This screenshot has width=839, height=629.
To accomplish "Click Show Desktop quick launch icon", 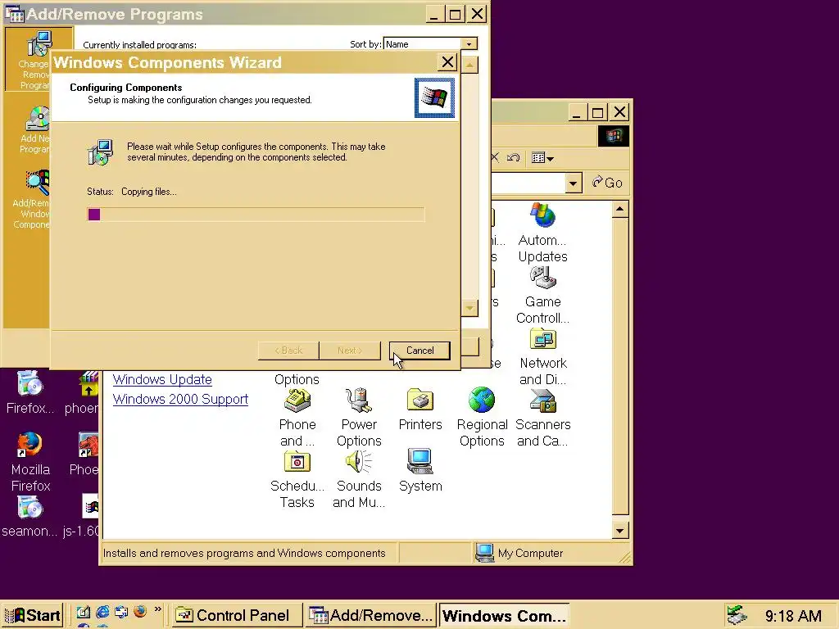I will pyautogui.click(x=83, y=612).
